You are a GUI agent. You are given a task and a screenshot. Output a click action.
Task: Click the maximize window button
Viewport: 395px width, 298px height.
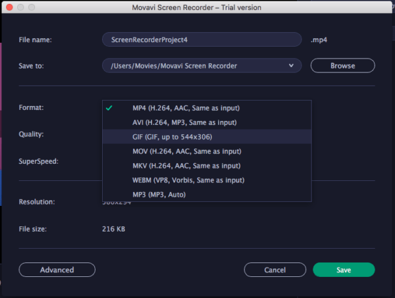click(x=33, y=7)
